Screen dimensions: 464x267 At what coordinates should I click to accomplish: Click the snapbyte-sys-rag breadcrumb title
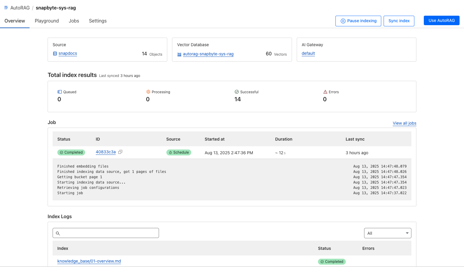click(56, 8)
